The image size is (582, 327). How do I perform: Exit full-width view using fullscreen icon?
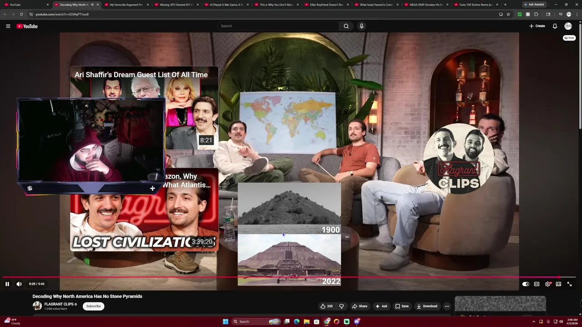(569, 284)
